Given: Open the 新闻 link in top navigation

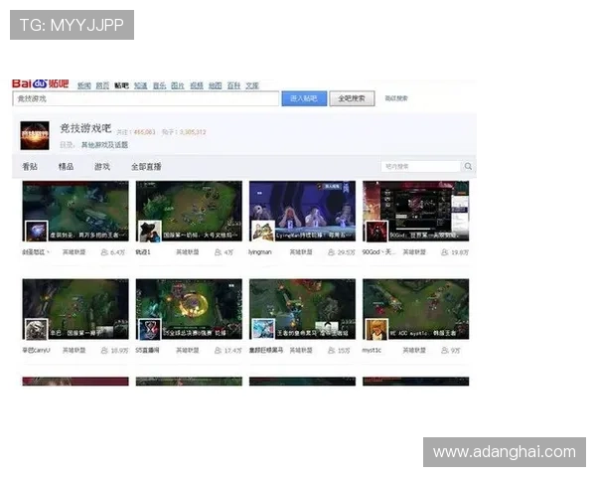Looking at the screenshot, I should tap(84, 85).
